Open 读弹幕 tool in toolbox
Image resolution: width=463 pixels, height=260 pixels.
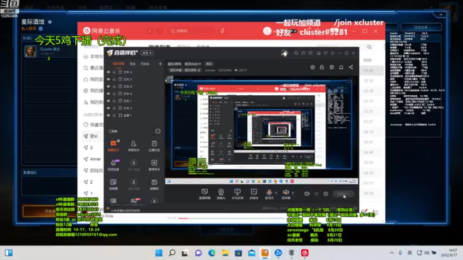pyautogui.click(x=113, y=184)
